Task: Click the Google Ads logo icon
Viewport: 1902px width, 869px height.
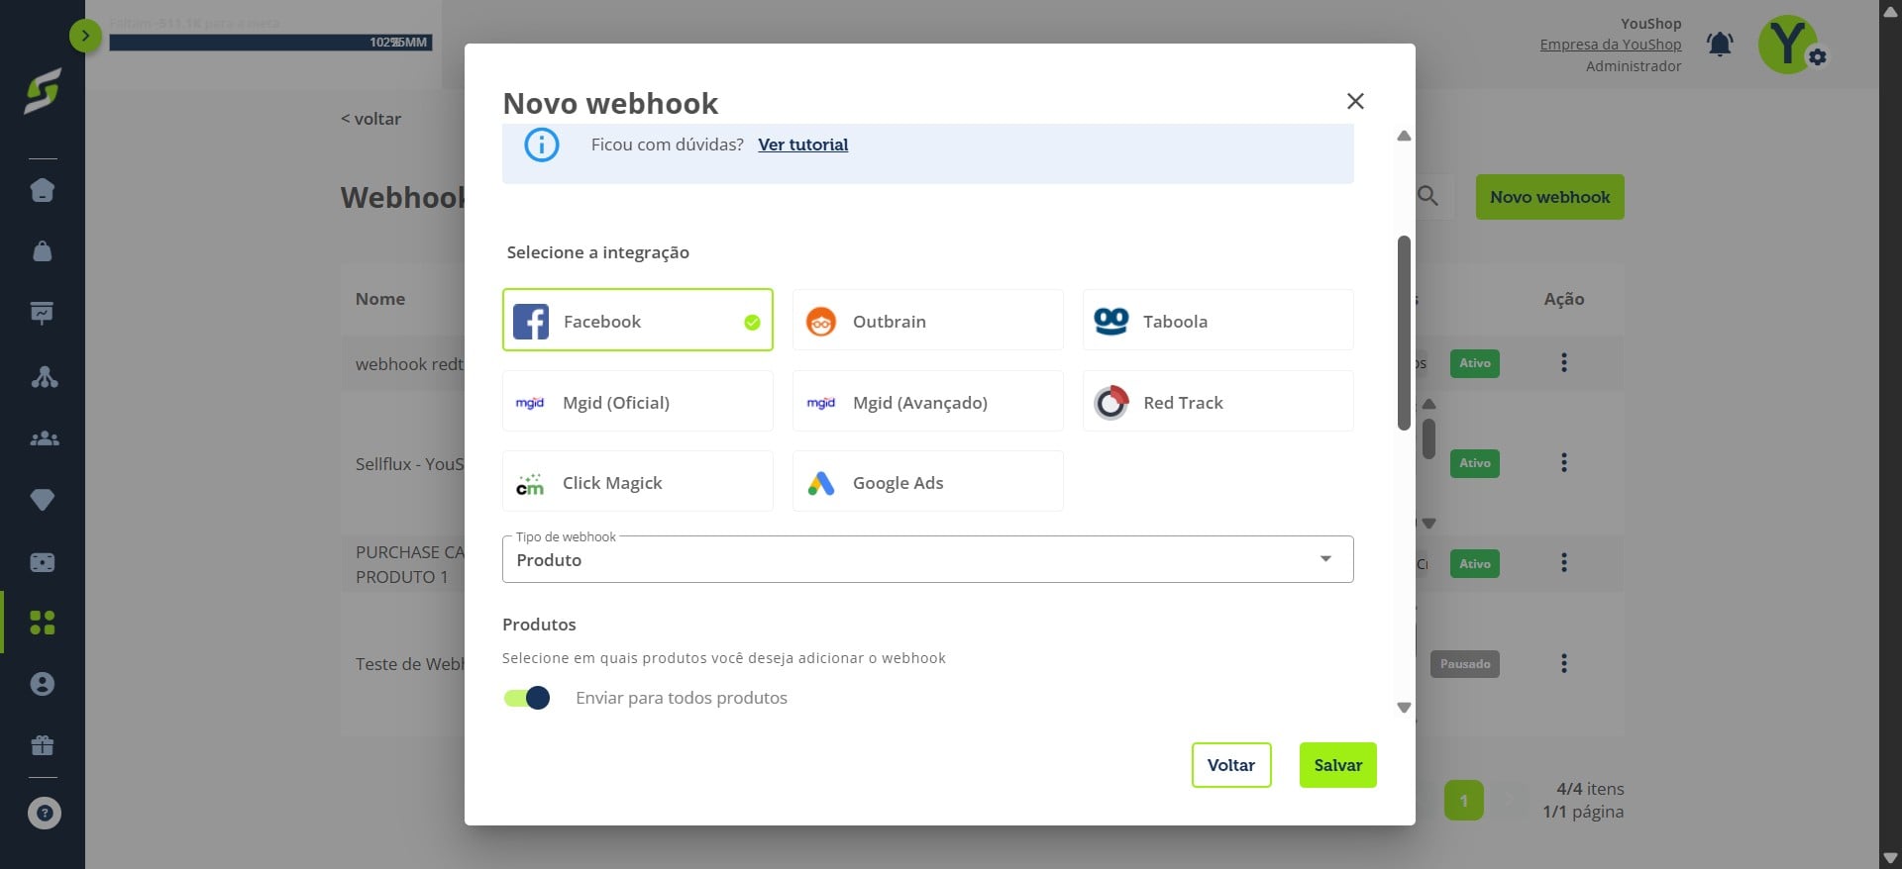Action: tap(821, 483)
